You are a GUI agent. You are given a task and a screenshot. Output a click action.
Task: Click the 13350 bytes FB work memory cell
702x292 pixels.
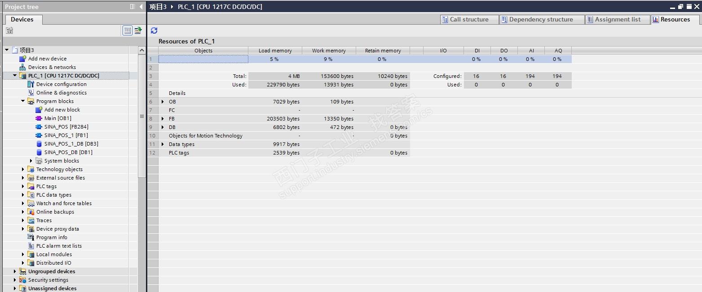point(329,119)
